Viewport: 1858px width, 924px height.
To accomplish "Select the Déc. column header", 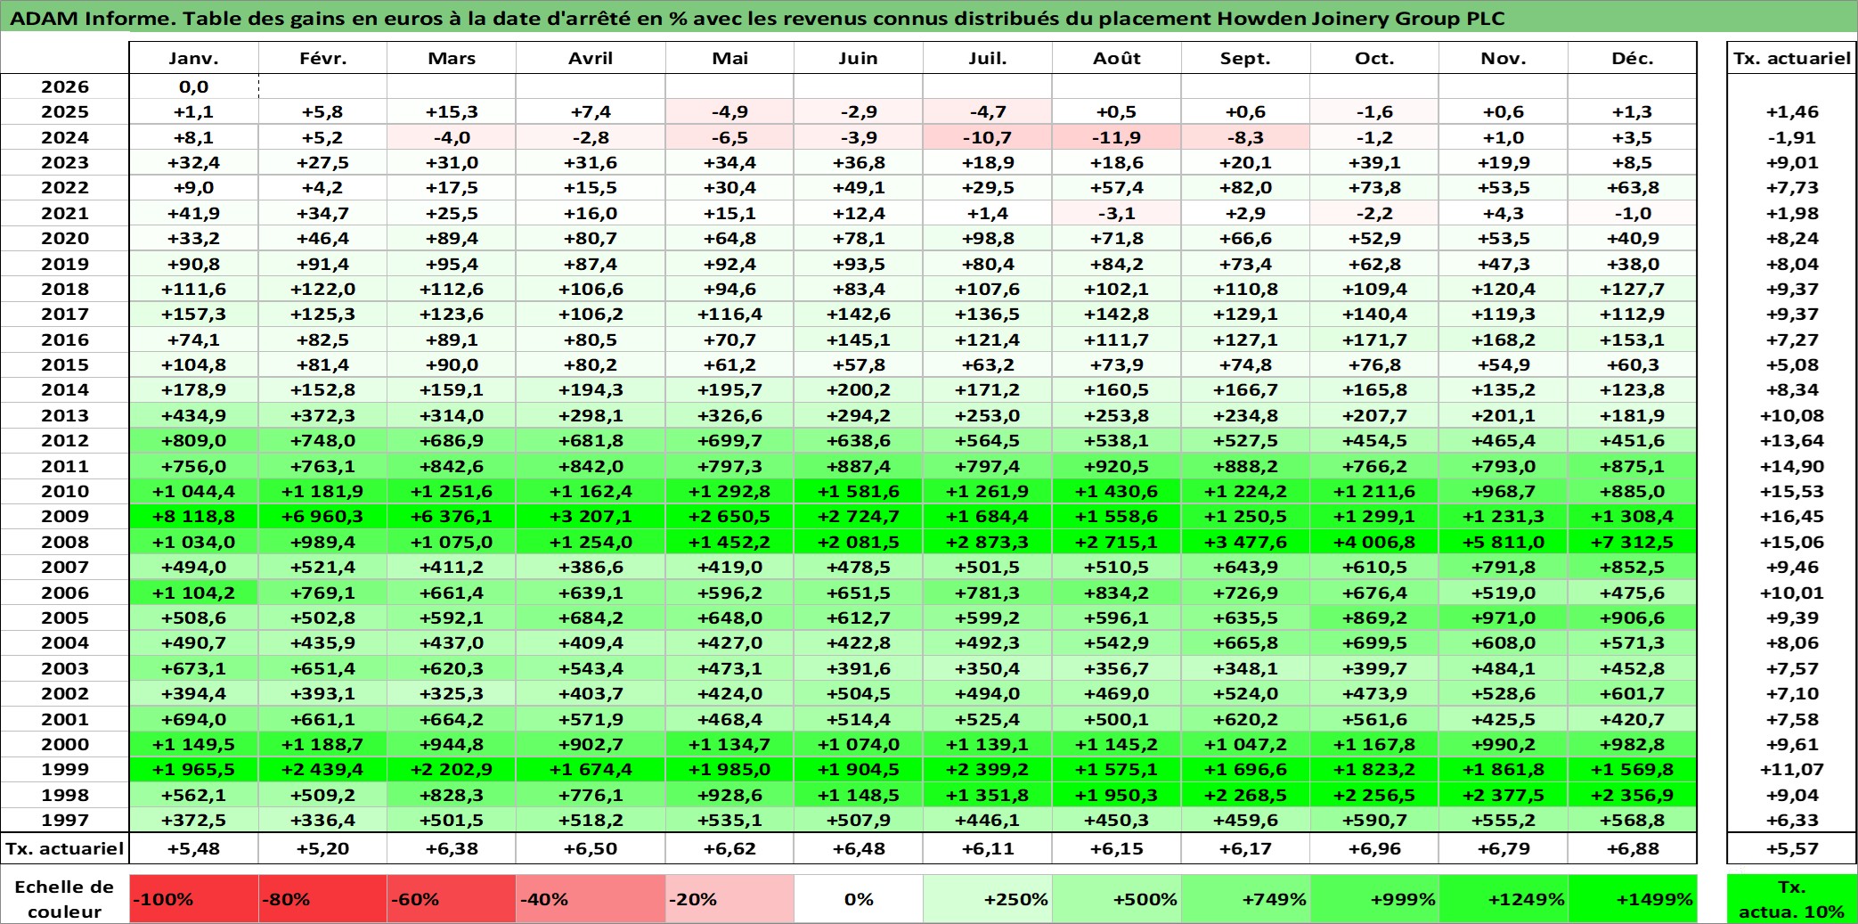I will 1633,58.
